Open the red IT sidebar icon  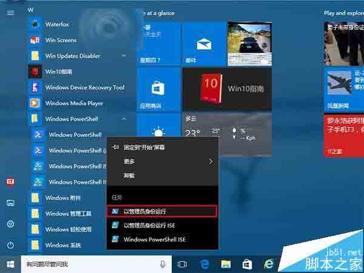pos(10,181)
